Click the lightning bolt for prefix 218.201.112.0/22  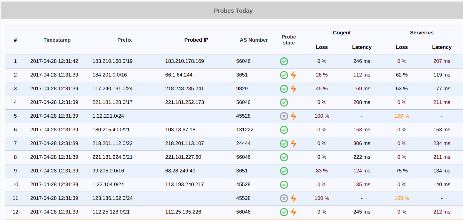(293, 143)
